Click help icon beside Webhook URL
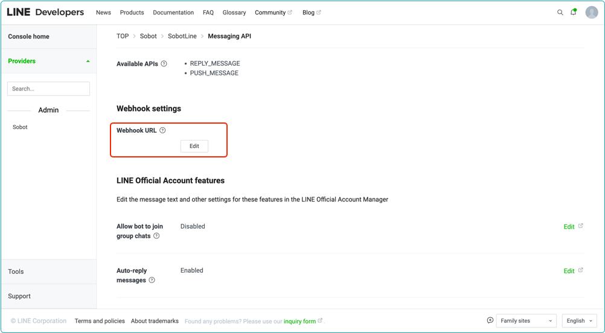 click(162, 130)
